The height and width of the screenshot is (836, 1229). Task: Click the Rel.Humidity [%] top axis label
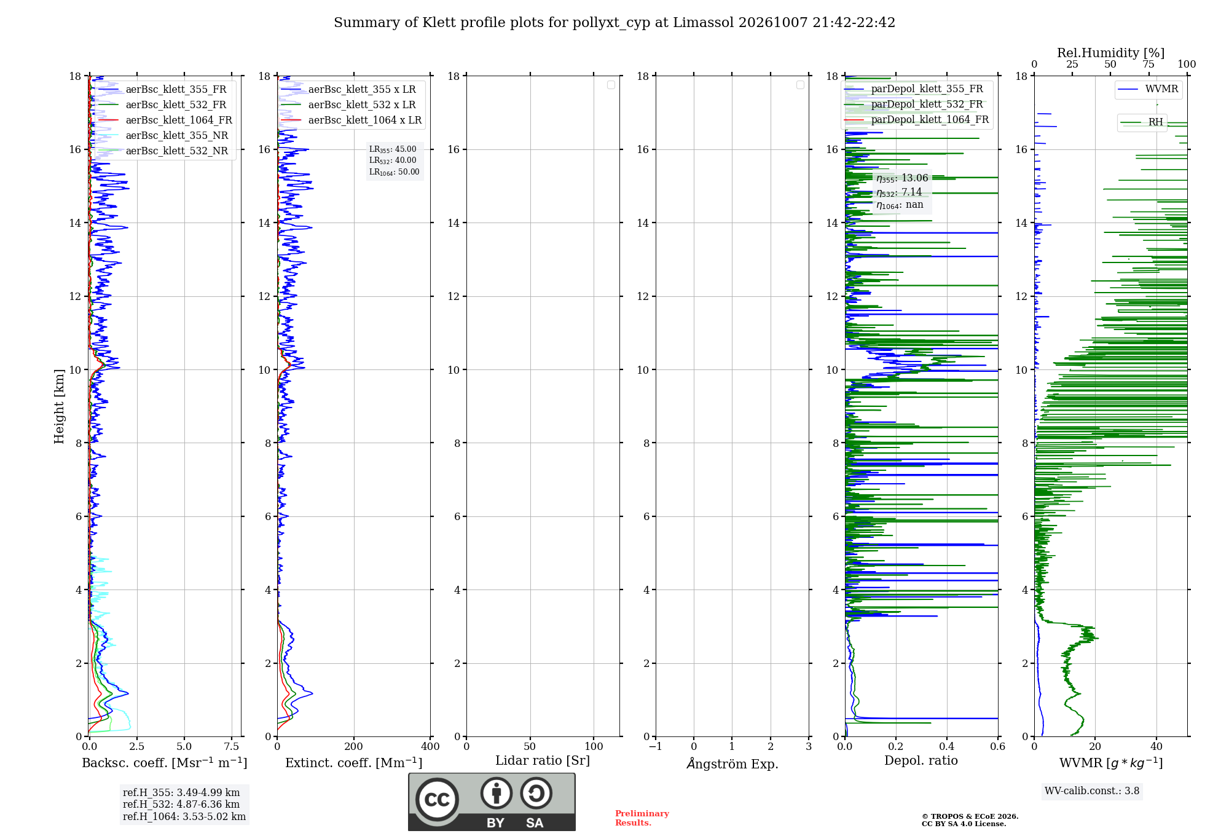(1111, 53)
